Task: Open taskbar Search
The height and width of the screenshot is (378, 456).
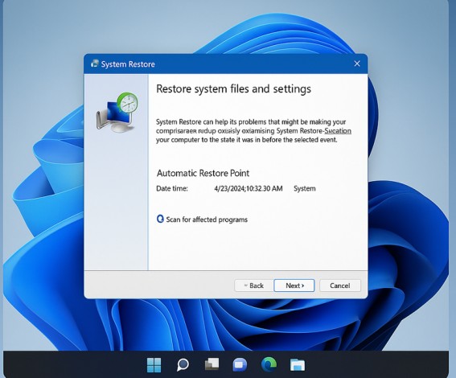Action: tap(183, 365)
